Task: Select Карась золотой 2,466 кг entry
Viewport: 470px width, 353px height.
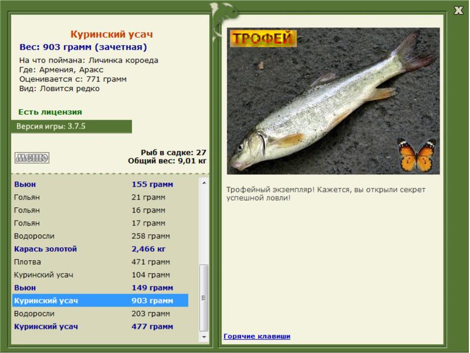Action: 100,249
